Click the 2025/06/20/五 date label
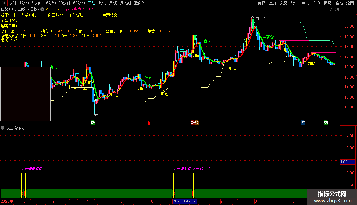Screen dimensions: 357x205 185,201
